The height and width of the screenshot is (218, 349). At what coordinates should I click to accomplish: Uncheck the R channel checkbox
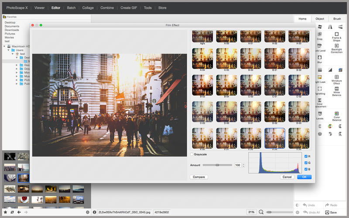point(306,156)
